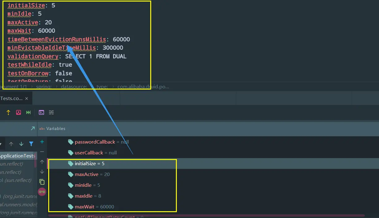The width and height of the screenshot is (379, 218).
Task: Click the Trace Current Stream Chain icon
Action: pyautogui.click(x=51, y=112)
